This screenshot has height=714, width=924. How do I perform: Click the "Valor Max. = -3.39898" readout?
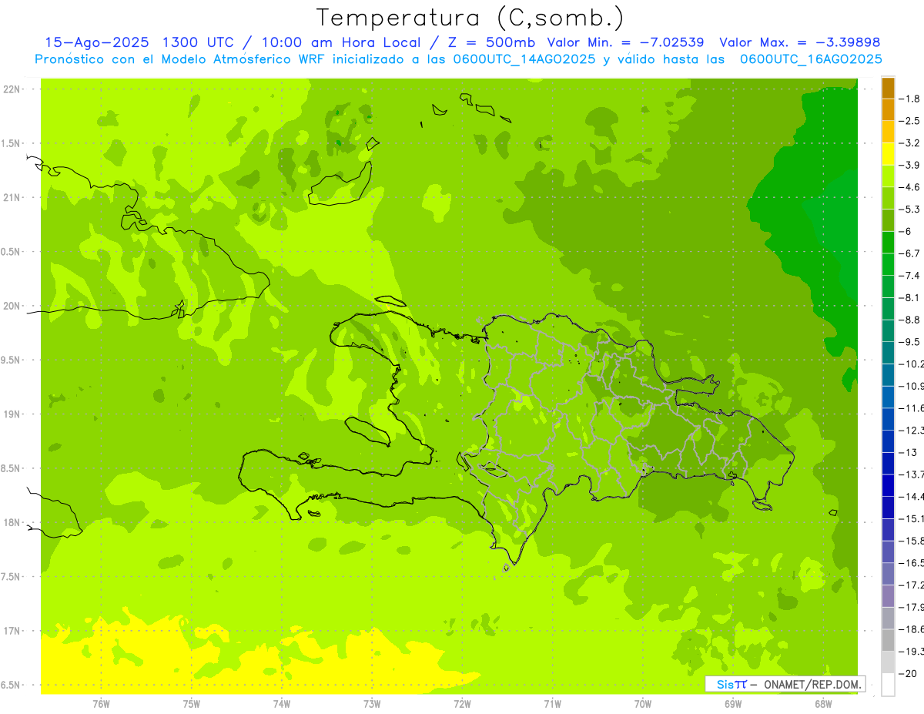click(799, 42)
